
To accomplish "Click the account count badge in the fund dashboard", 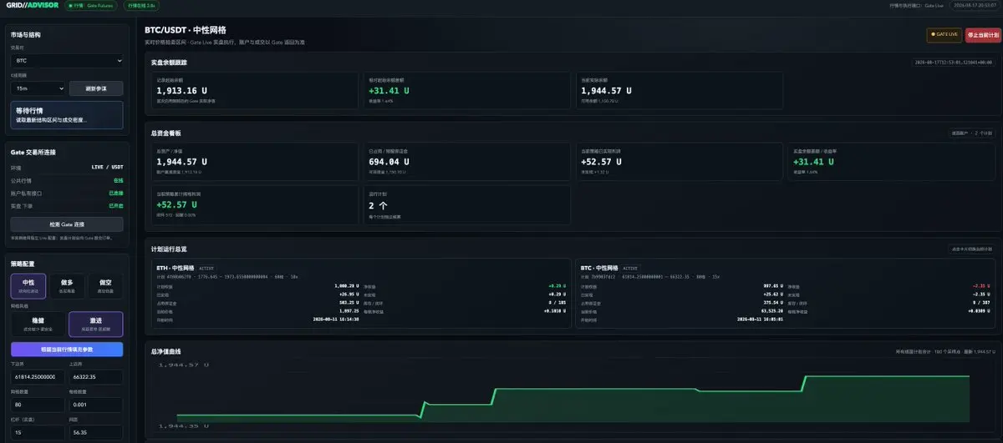I will (x=971, y=133).
